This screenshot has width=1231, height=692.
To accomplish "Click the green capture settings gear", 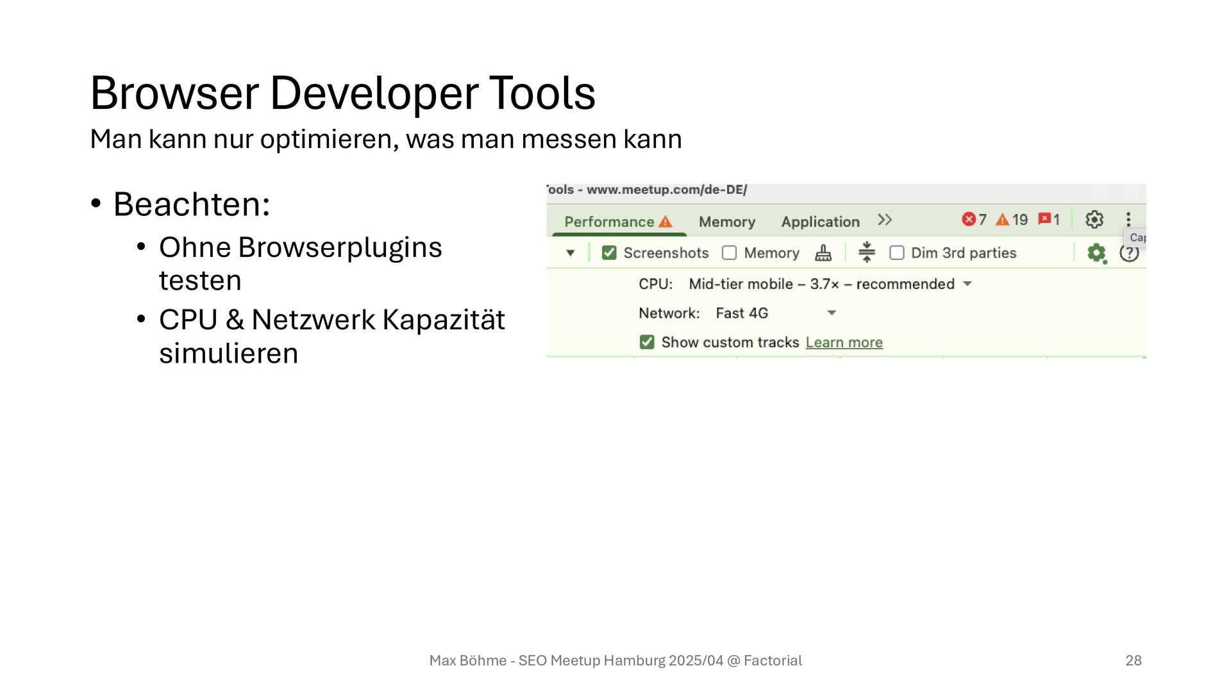I will (x=1096, y=252).
